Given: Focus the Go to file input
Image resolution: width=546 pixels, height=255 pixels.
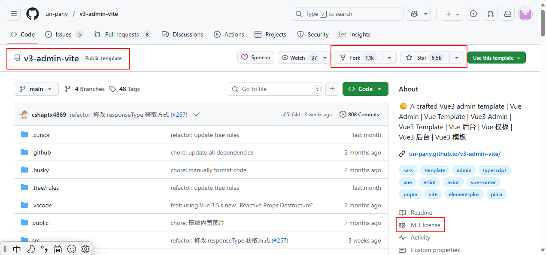Looking at the screenshot, I should tap(275, 89).
